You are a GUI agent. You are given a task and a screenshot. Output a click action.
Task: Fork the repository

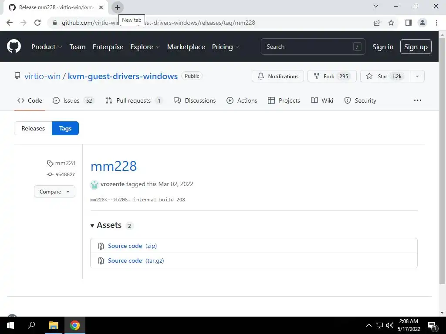[332, 76]
